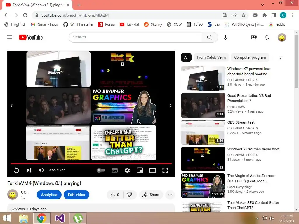This screenshot has width=299, height=224.
Task: Open uTorrent from the taskbar
Action: 78,218
